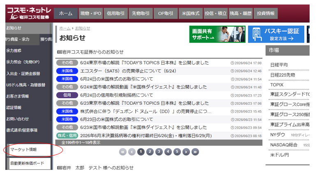Open 余力照会（先物OP） in the sidebar

pos(23,62)
